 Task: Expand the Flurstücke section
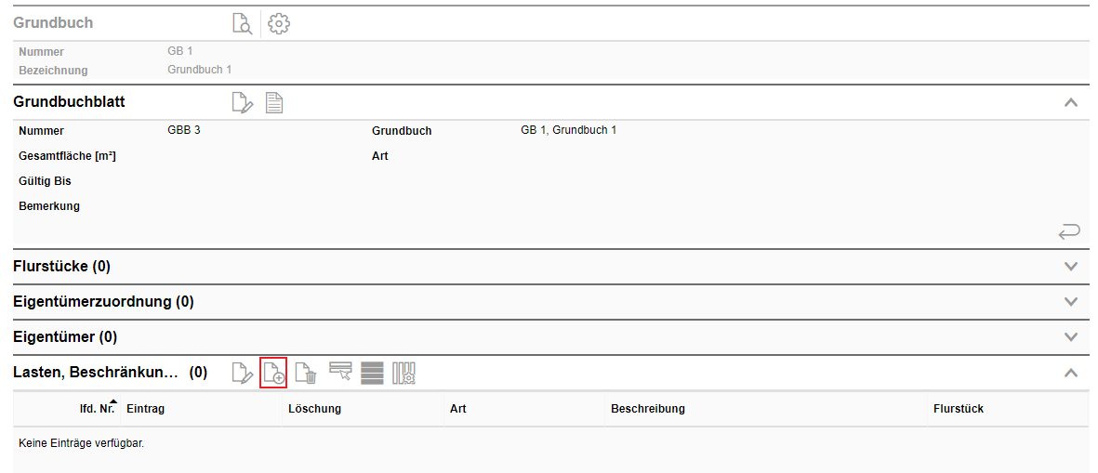click(x=1071, y=267)
